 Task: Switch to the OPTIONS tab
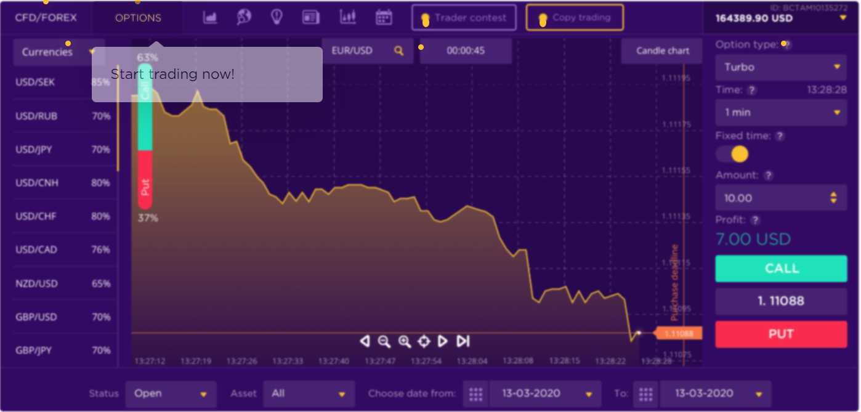(x=138, y=18)
